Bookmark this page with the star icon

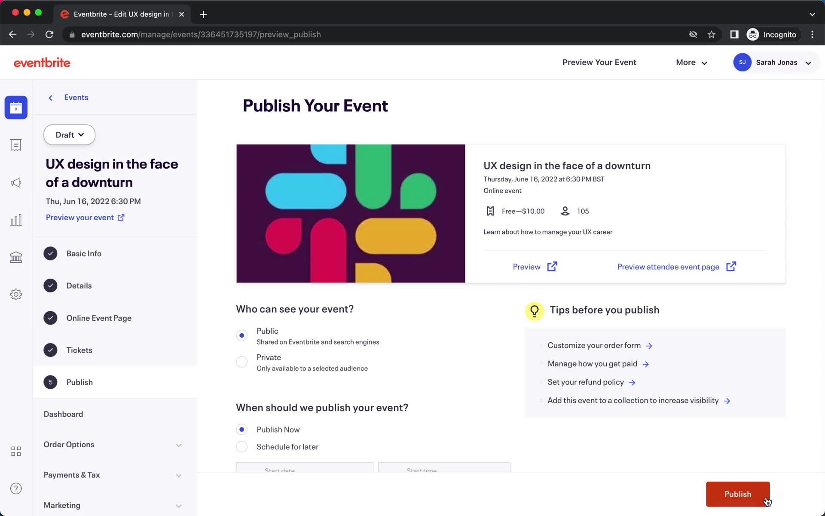pyautogui.click(x=712, y=34)
